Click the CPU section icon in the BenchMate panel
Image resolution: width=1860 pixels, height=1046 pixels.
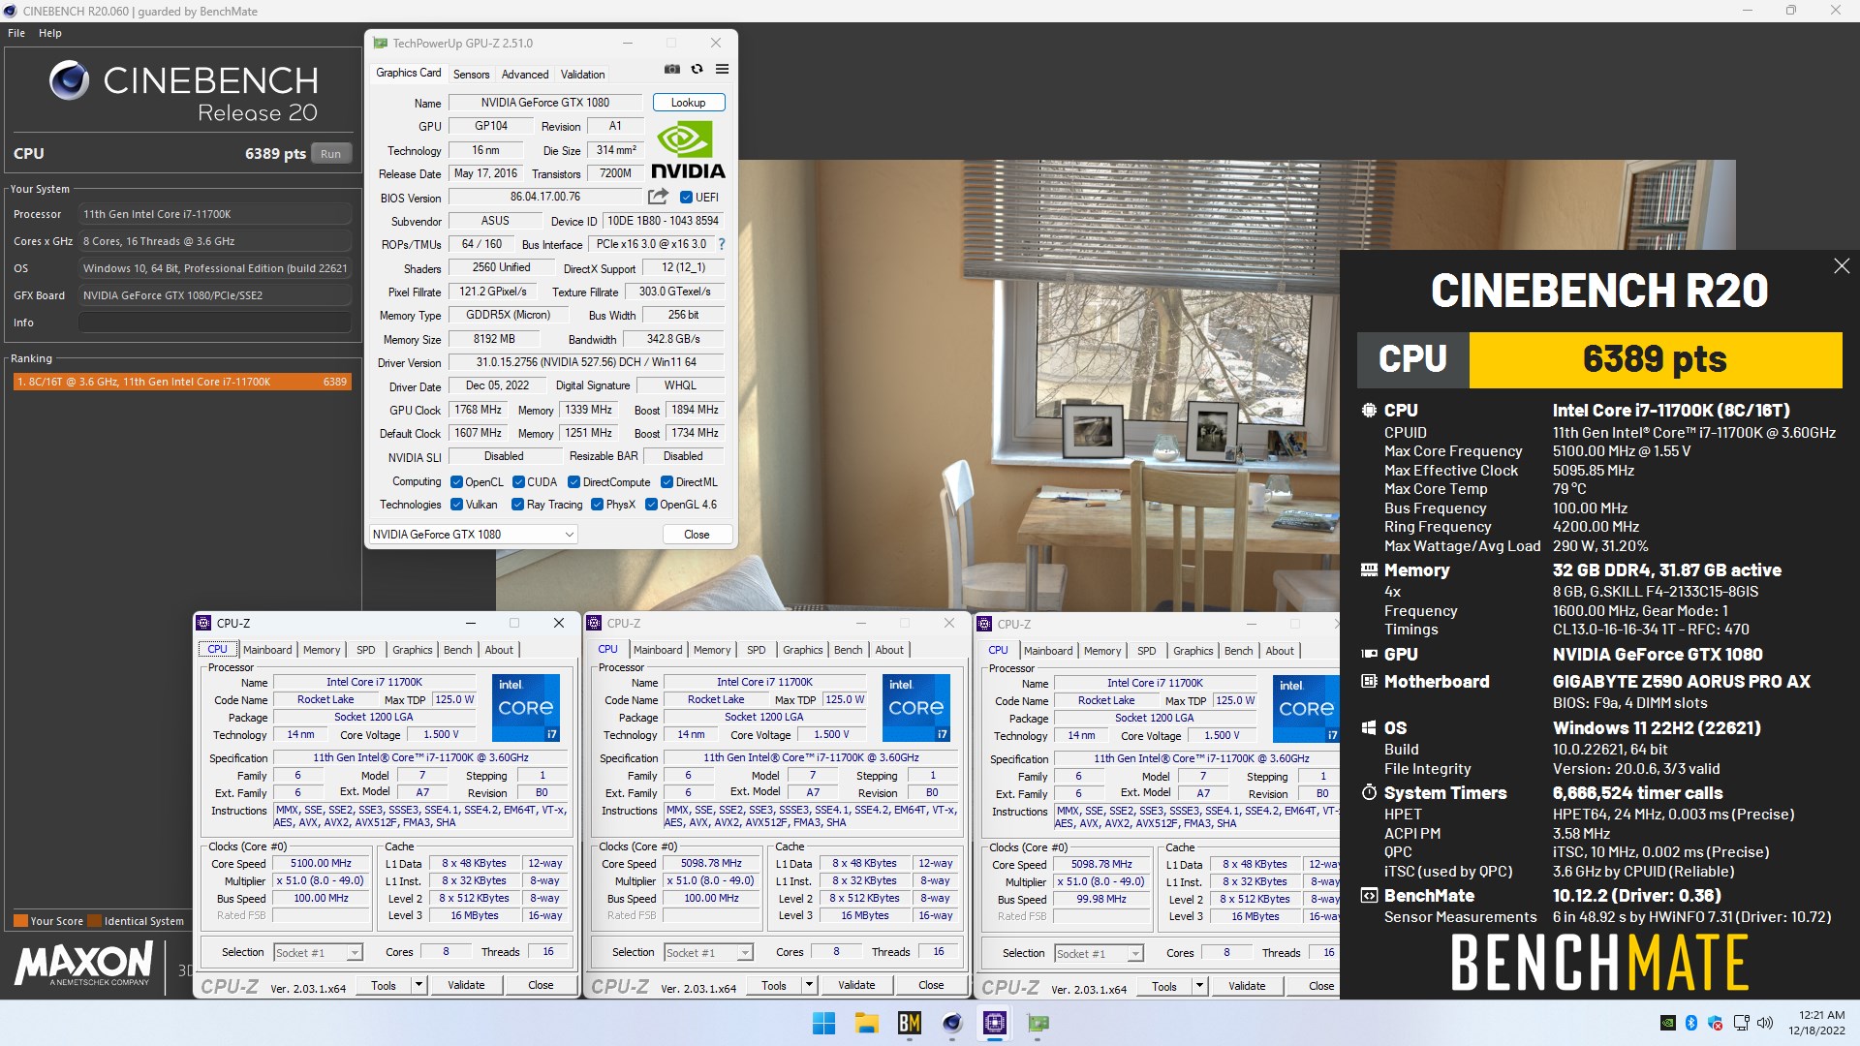click(x=1369, y=411)
